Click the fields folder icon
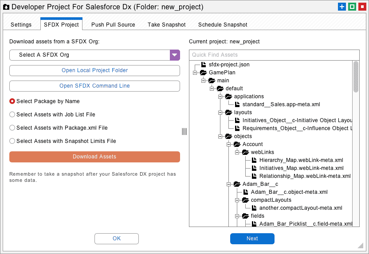This screenshot has width=369, height=254. [246, 216]
